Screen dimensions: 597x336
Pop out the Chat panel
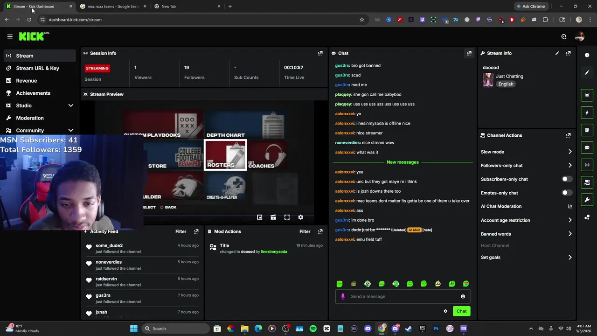pos(469,53)
